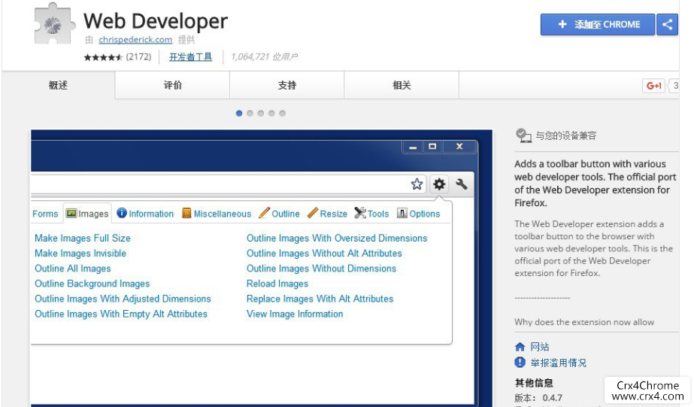Click Replace Images With Alt Attributes
The height and width of the screenshot is (407, 694).
[320, 299]
